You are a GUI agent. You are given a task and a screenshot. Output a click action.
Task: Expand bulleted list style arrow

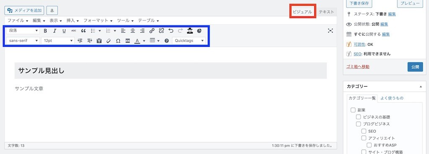(100, 31)
